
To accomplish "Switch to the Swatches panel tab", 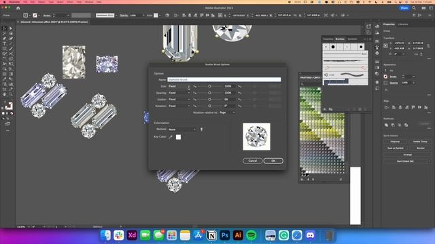I will [328, 39].
